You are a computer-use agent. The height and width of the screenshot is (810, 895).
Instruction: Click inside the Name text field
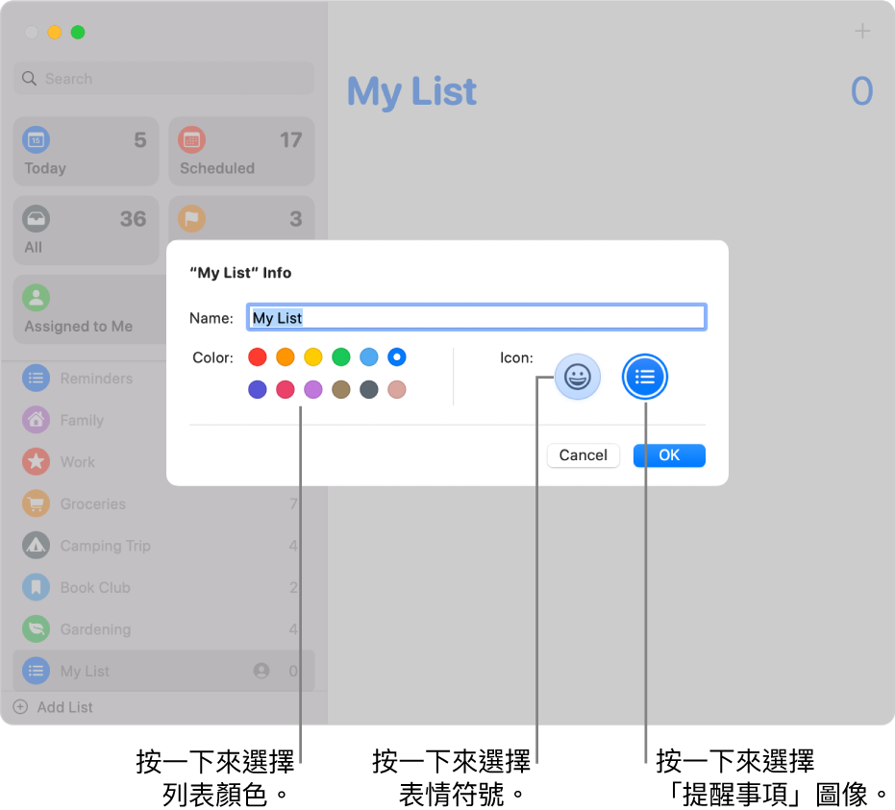point(476,317)
